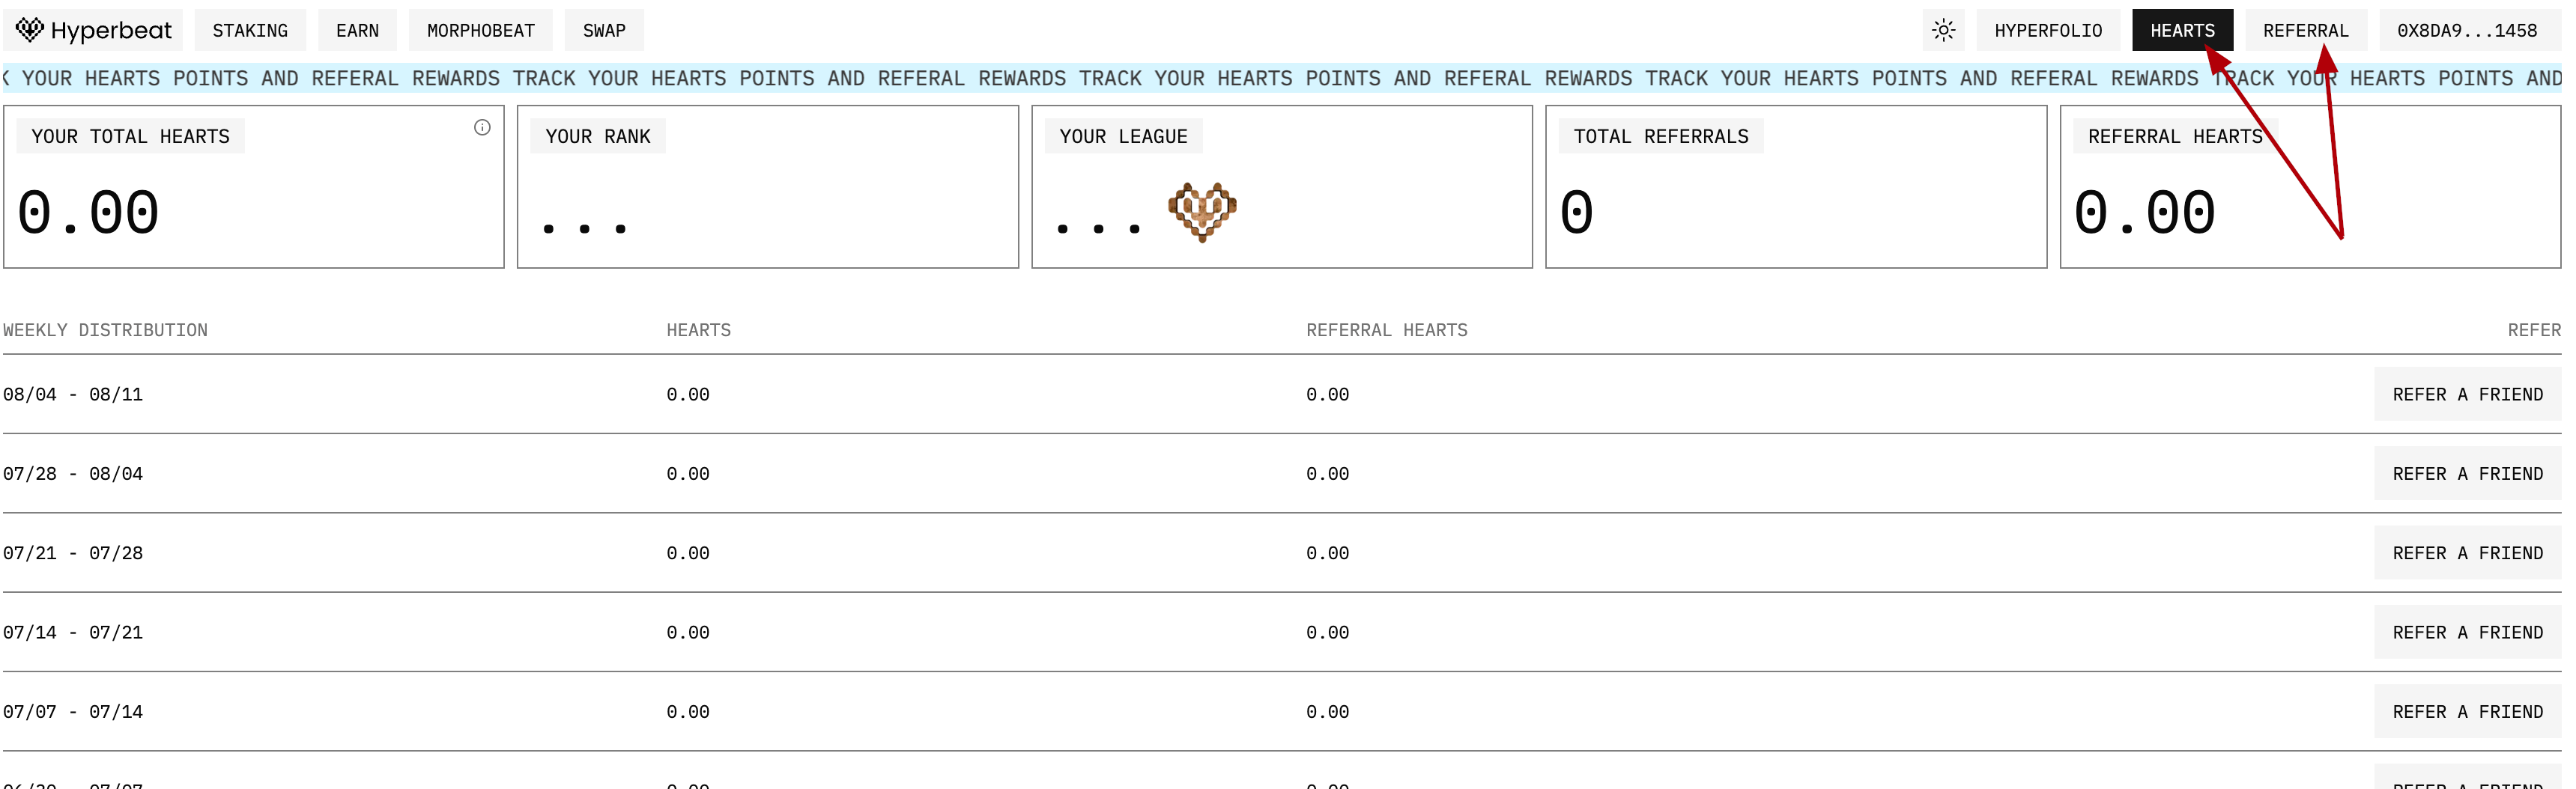
Task: Click the Hyperbeat heart logo
Action: (30, 30)
